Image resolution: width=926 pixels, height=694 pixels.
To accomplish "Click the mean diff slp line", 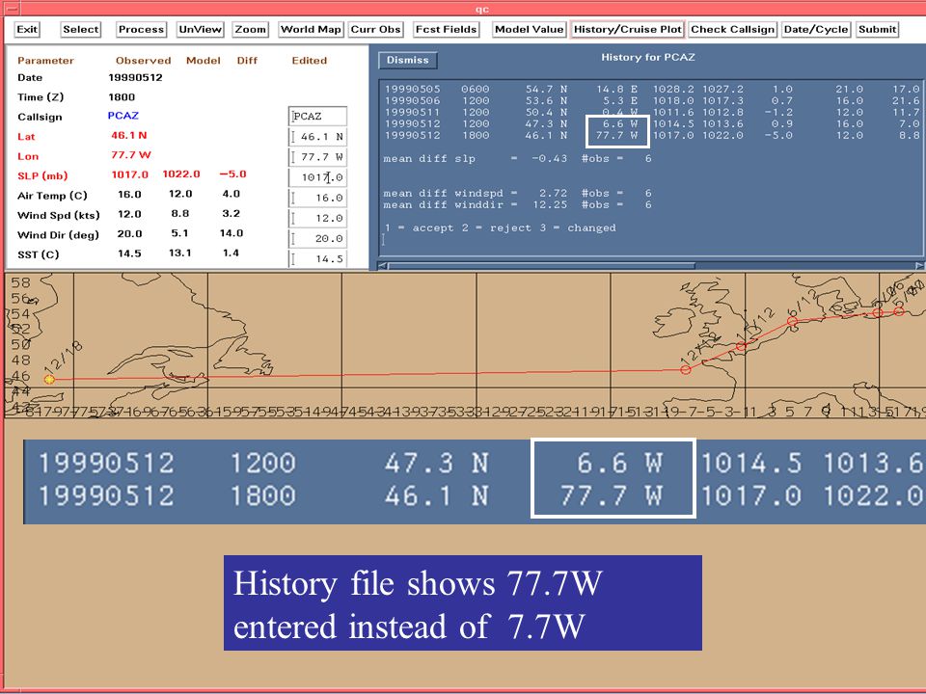I will point(517,159).
